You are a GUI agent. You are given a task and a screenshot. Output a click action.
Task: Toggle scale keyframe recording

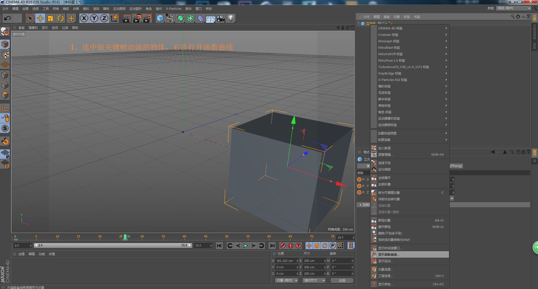coord(317,246)
